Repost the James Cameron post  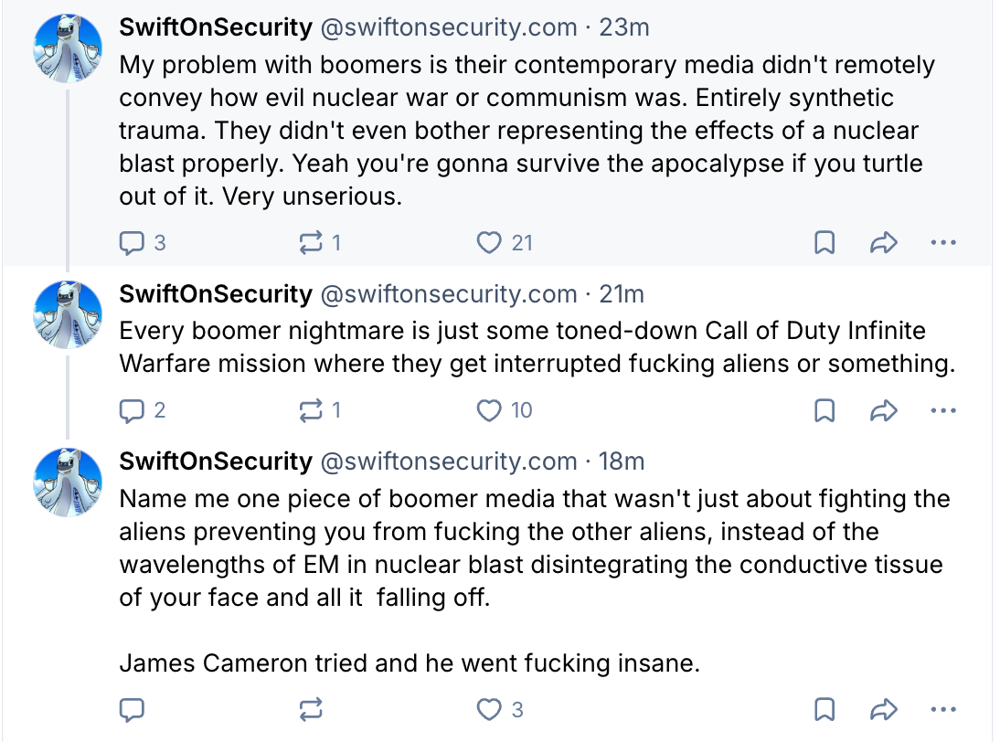(x=311, y=709)
